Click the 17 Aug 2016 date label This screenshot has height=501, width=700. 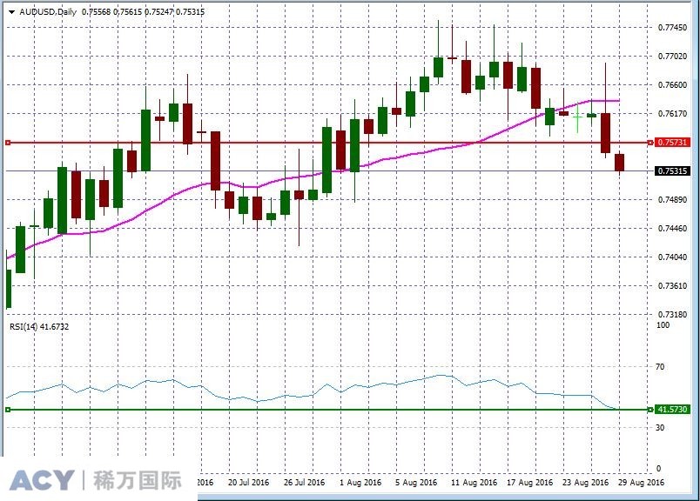pyautogui.click(x=529, y=482)
